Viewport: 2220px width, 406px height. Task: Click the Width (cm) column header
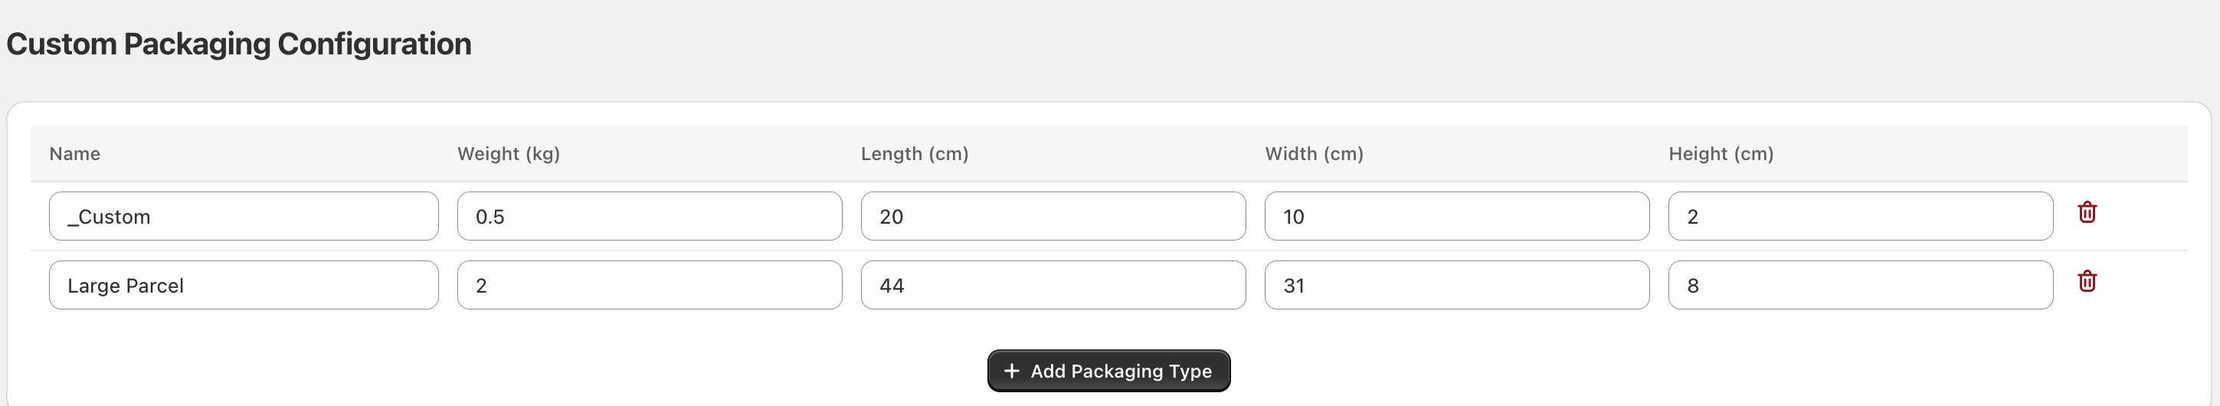pos(1315,153)
